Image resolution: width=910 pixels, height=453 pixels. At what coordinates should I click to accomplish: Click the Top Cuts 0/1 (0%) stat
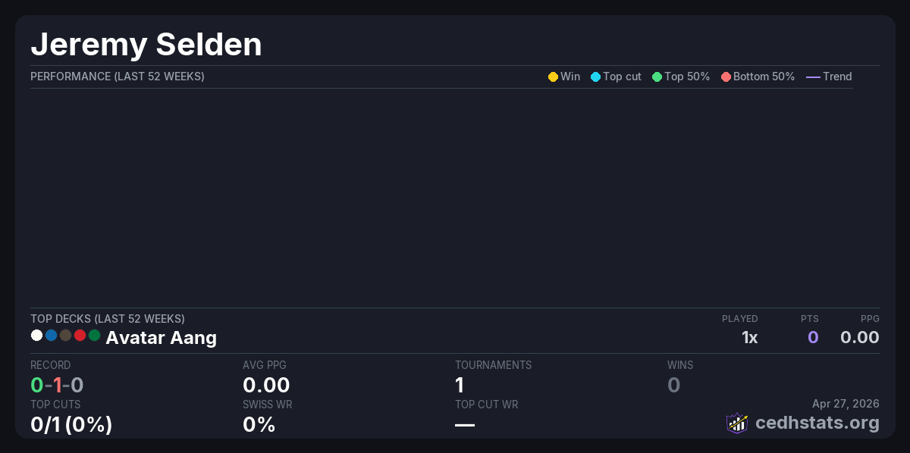(71, 424)
